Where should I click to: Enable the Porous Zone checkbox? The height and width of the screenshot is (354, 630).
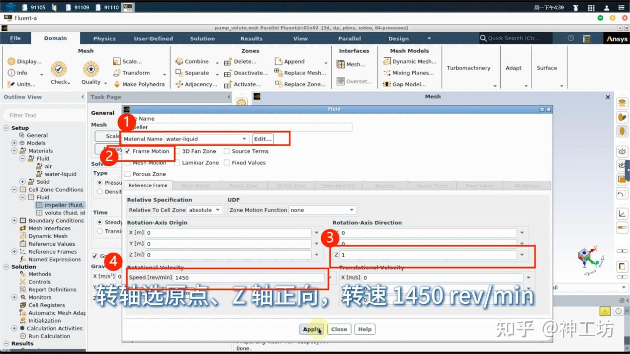pyautogui.click(x=128, y=174)
